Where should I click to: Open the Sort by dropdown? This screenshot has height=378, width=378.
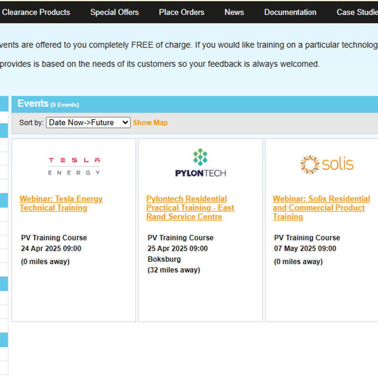(88, 122)
